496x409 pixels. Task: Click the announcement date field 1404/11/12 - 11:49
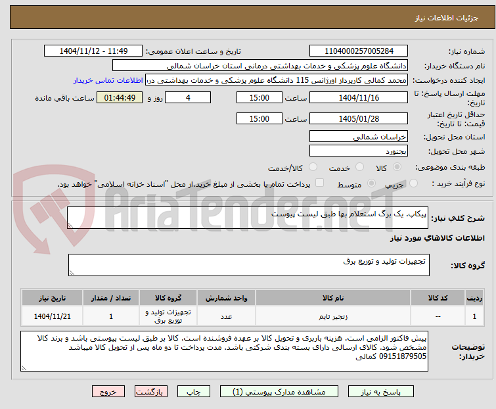pos(93,51)
